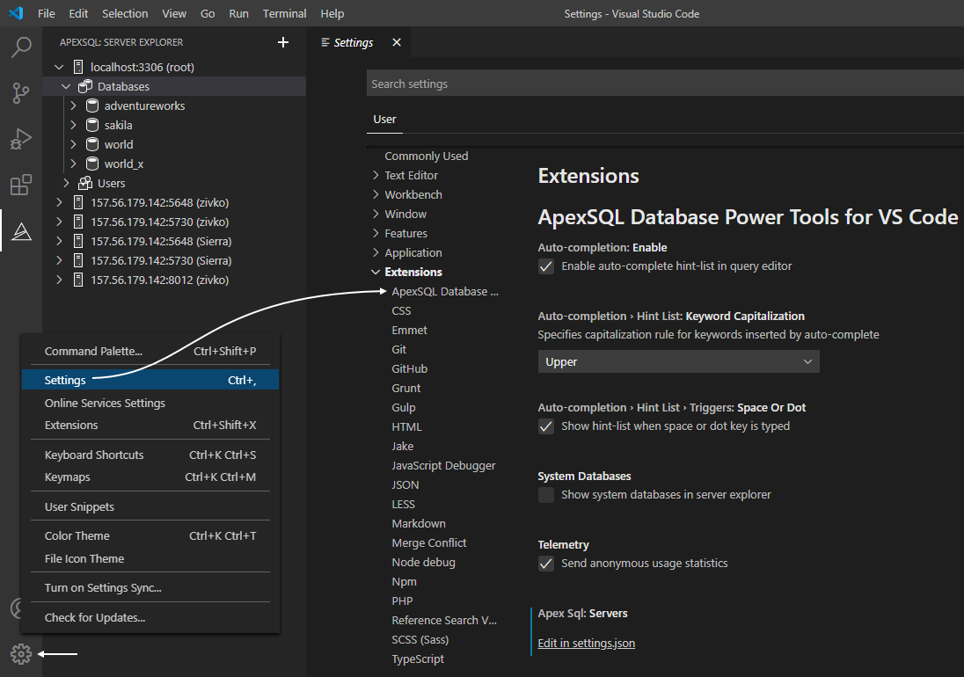This screenshot has height=677, width=964.
Task: Open the ApexSQL view icon in activity bar
Action: pos(21,231)
